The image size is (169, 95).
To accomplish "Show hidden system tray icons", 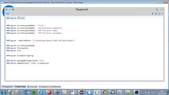I will (142, 93).
